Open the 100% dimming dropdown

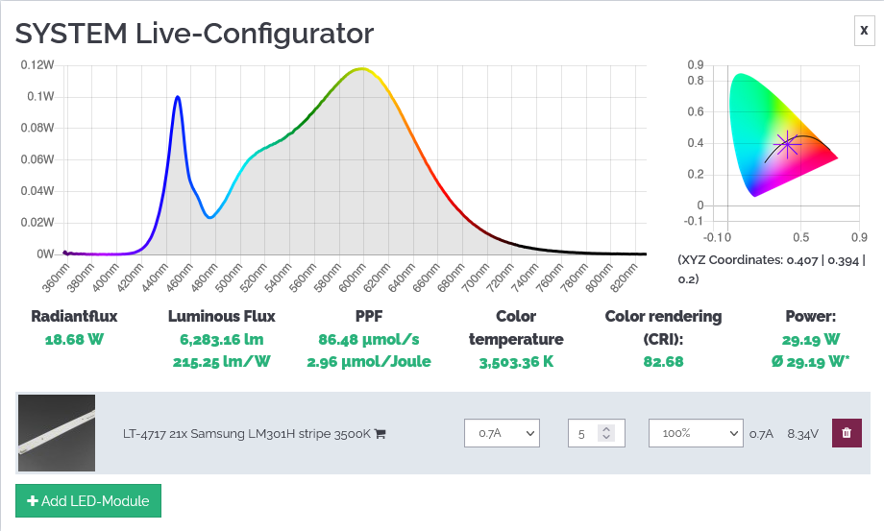[x=696, y=433]
